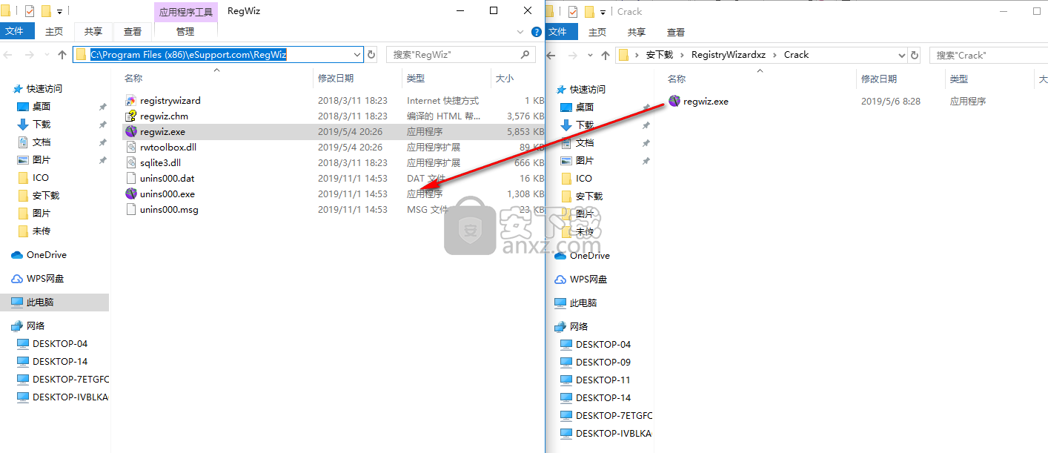This screenshot has width=1048, height=453.
Task: Select the rwtoolbox.dll file icon
Action: 131,147
